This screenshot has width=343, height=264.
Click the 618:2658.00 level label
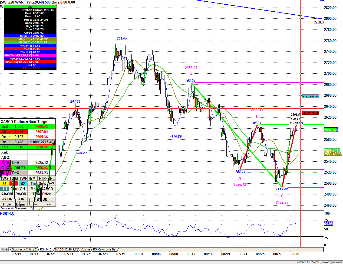pos(311,96)
